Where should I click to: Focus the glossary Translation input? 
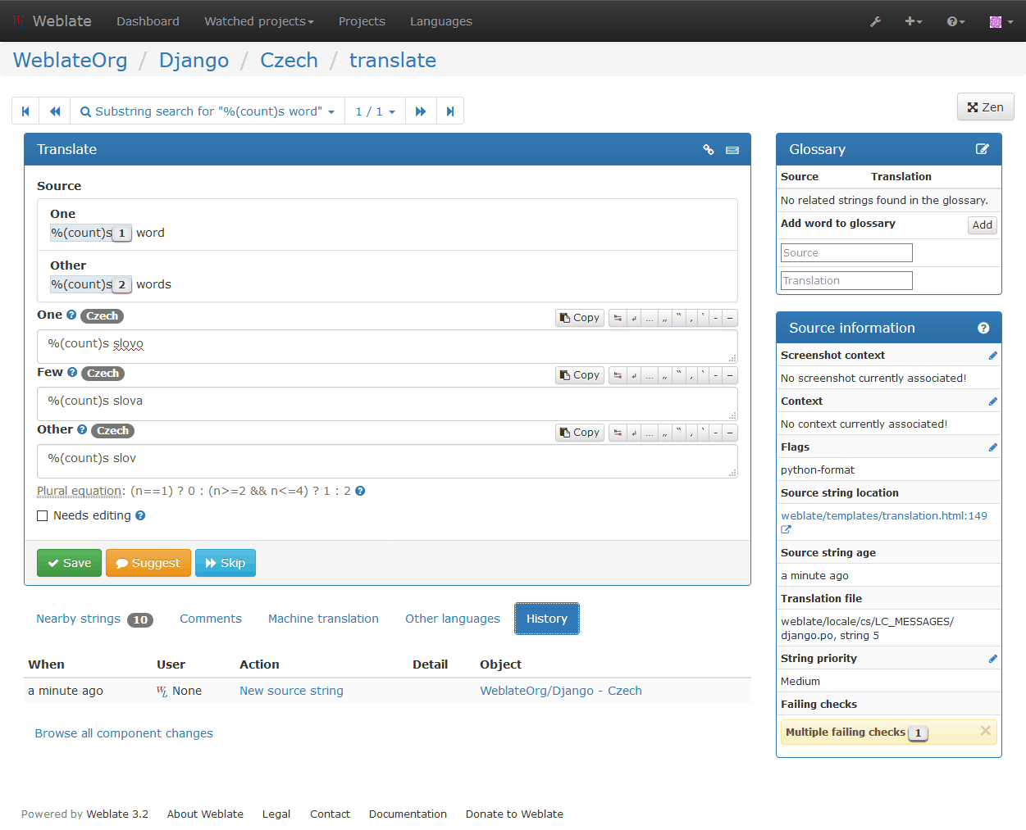[x=846, y=281]
